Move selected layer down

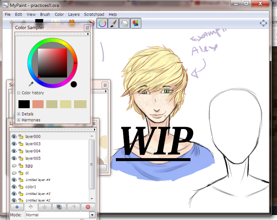point(45,207)
